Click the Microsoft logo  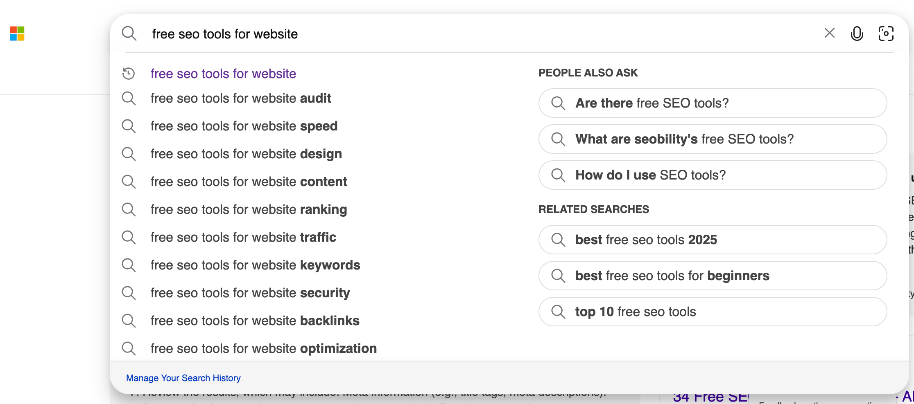[17, 34]
